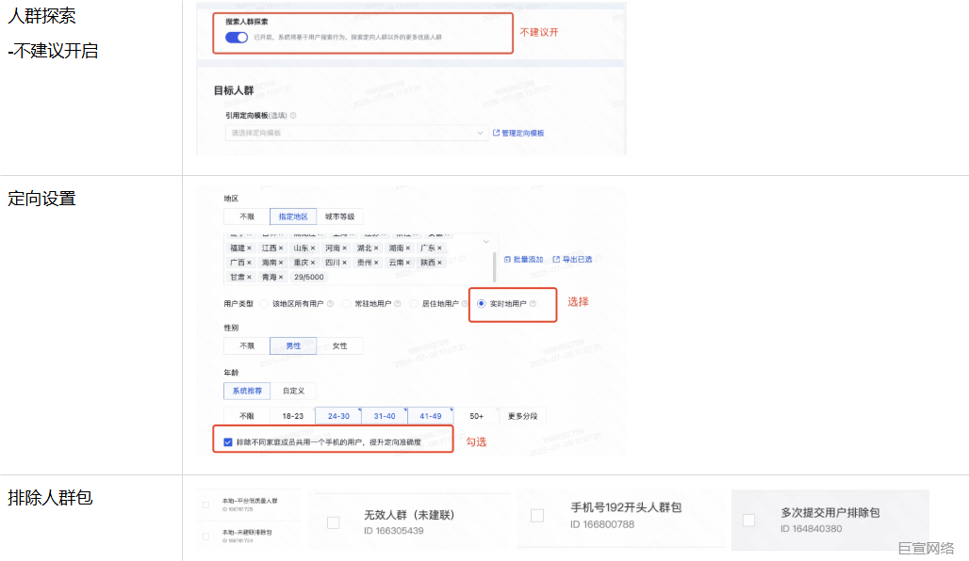Remove the 山东 region tag
This screenshot has height=561, width=969.
pyautogui.click(x=313, y=248)
